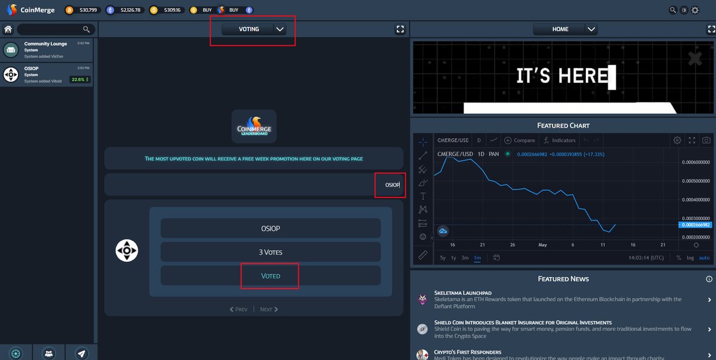The width and height of the screenshot is (716, 360).
Task: Click the Ethereum $2,126.78 price ticker
Action: pos(124,10)
